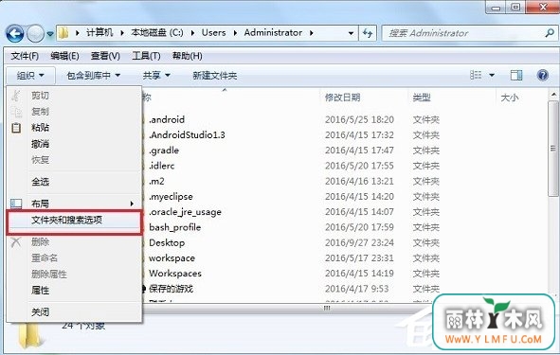This screenshot has height=355, width=560.
Task: Click the date 2016/5/25 18:20
Action: coord(359,119)
